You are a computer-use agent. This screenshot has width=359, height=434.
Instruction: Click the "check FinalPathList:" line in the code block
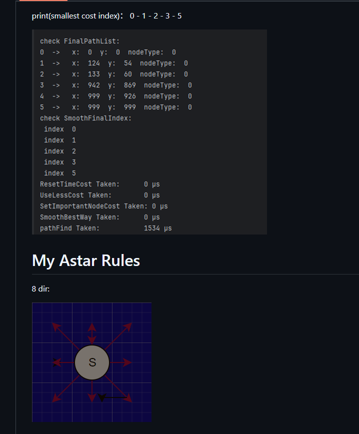pos(80,41)
